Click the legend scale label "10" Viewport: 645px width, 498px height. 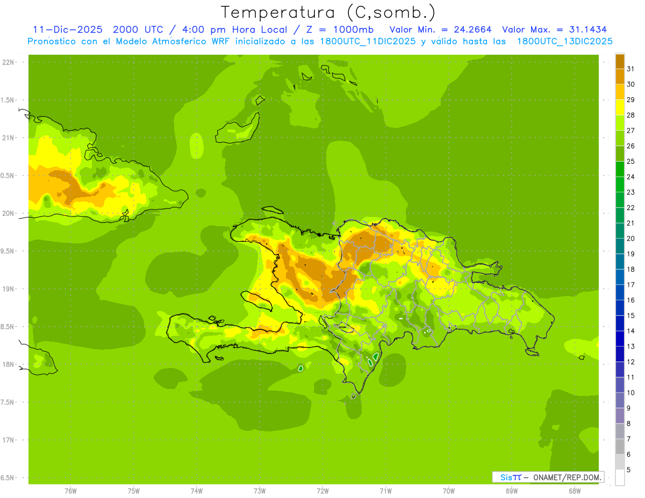tap(631, 393)
